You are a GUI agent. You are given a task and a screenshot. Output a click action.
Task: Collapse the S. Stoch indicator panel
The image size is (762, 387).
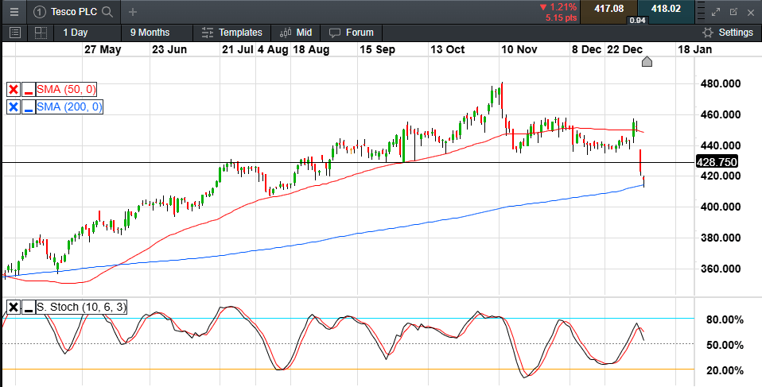point(29,308)
